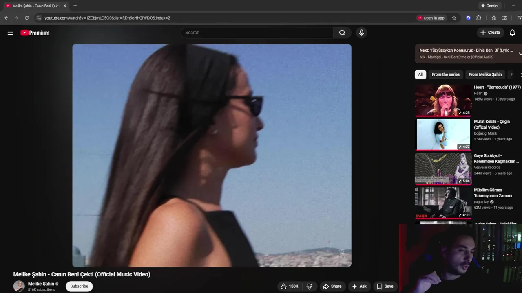Open browser tab search or bookmarks icon

coord(494,18)
